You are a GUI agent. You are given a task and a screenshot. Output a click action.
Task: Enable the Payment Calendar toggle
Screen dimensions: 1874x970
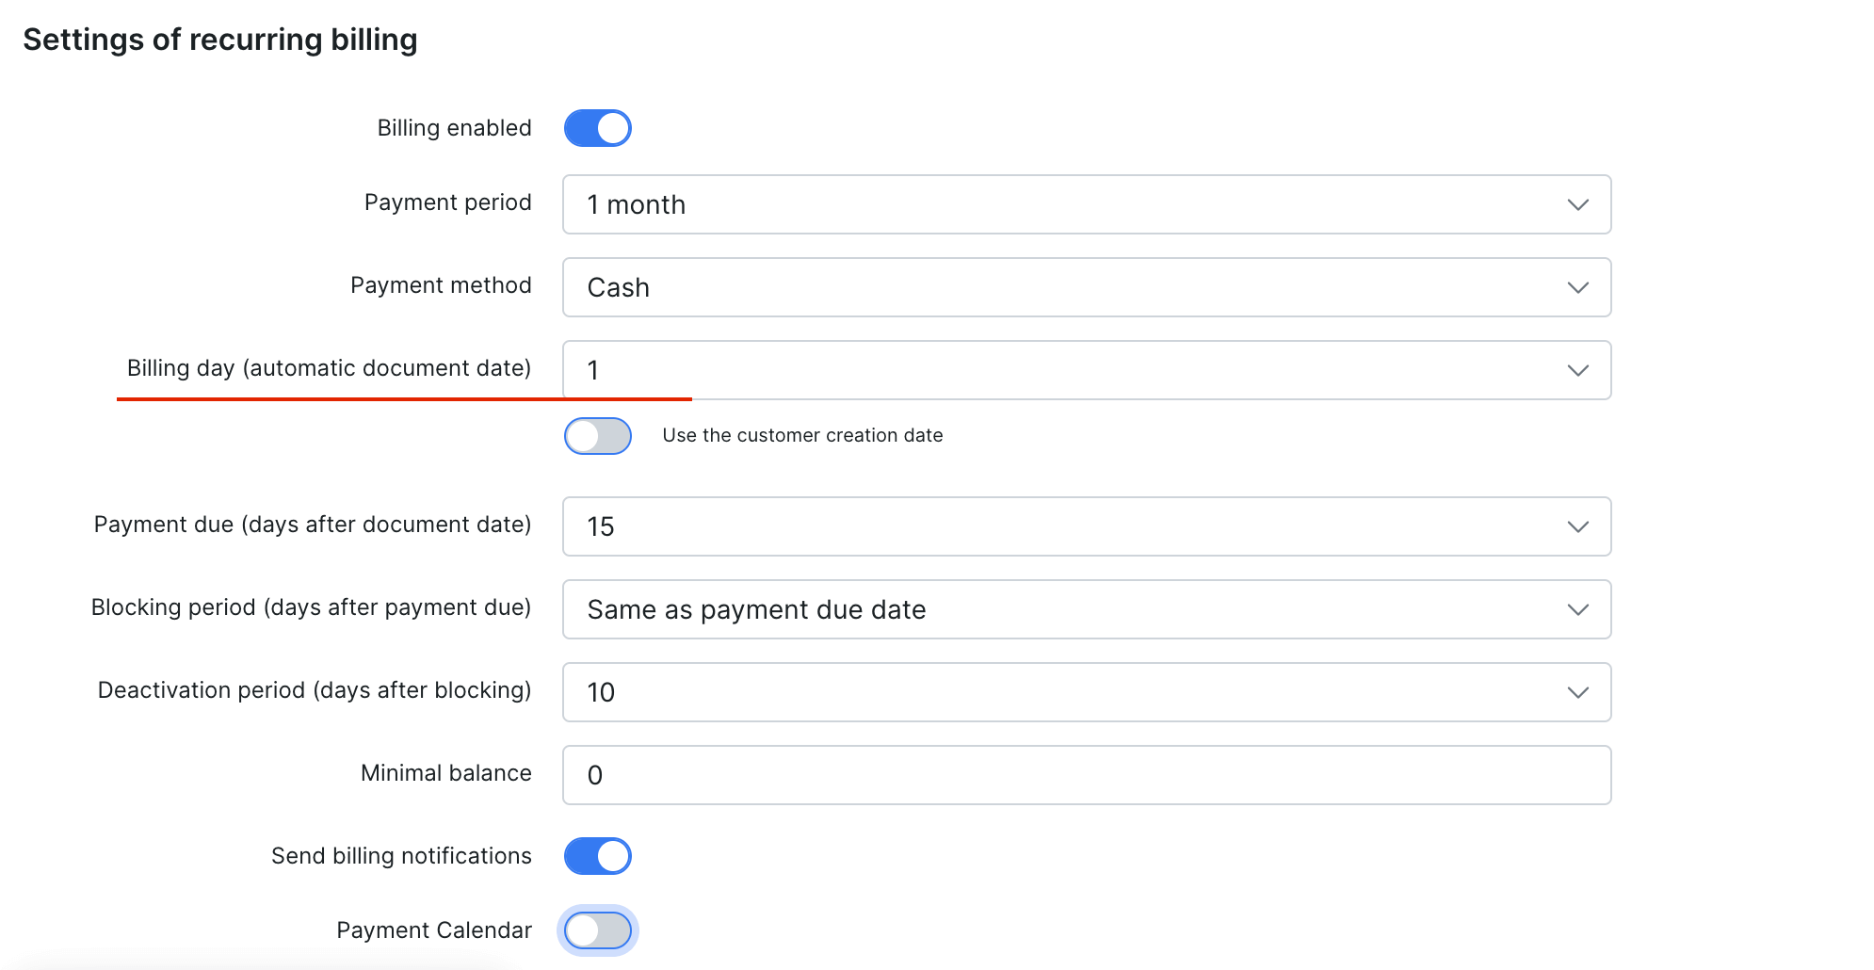coord(597,930)
